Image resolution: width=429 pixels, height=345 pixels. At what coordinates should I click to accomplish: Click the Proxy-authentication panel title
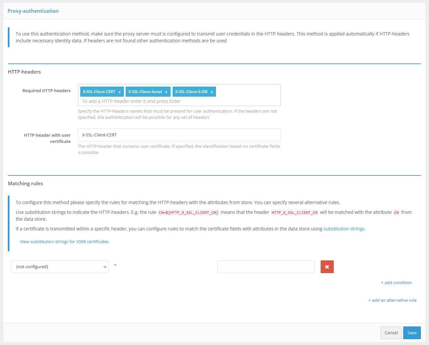[33, 11]
